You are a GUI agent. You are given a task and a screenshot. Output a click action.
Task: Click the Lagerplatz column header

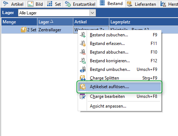point(143,22)
